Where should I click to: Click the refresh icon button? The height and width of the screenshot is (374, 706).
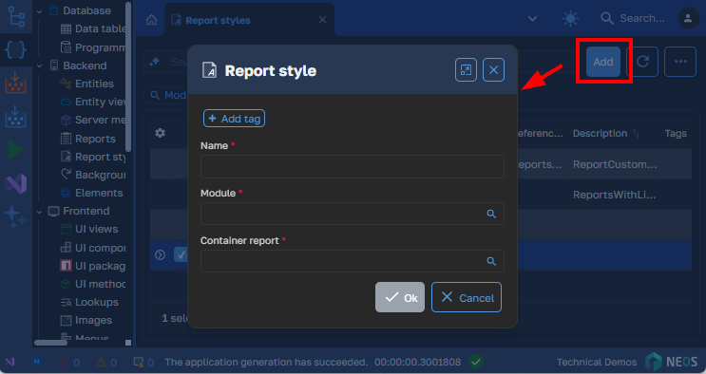(x=642, y=62)
